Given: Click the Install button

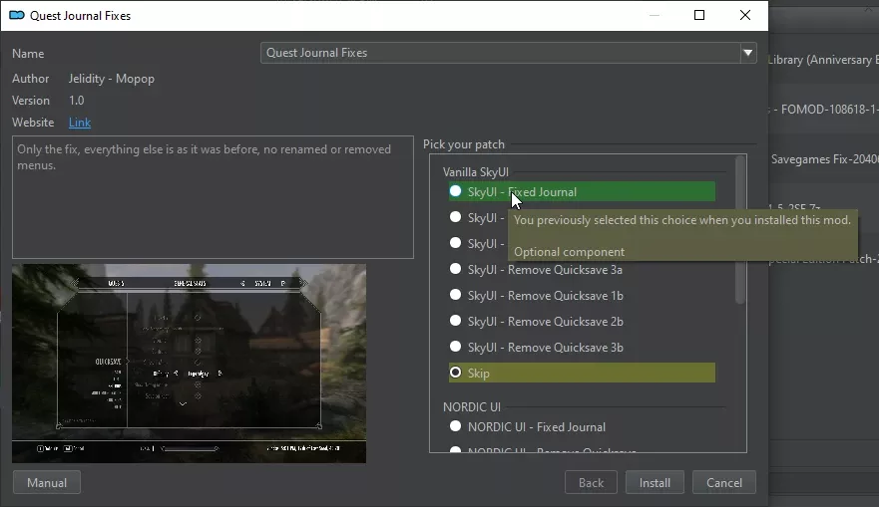Looking at the screenshot, I should (x=655, y=482).
